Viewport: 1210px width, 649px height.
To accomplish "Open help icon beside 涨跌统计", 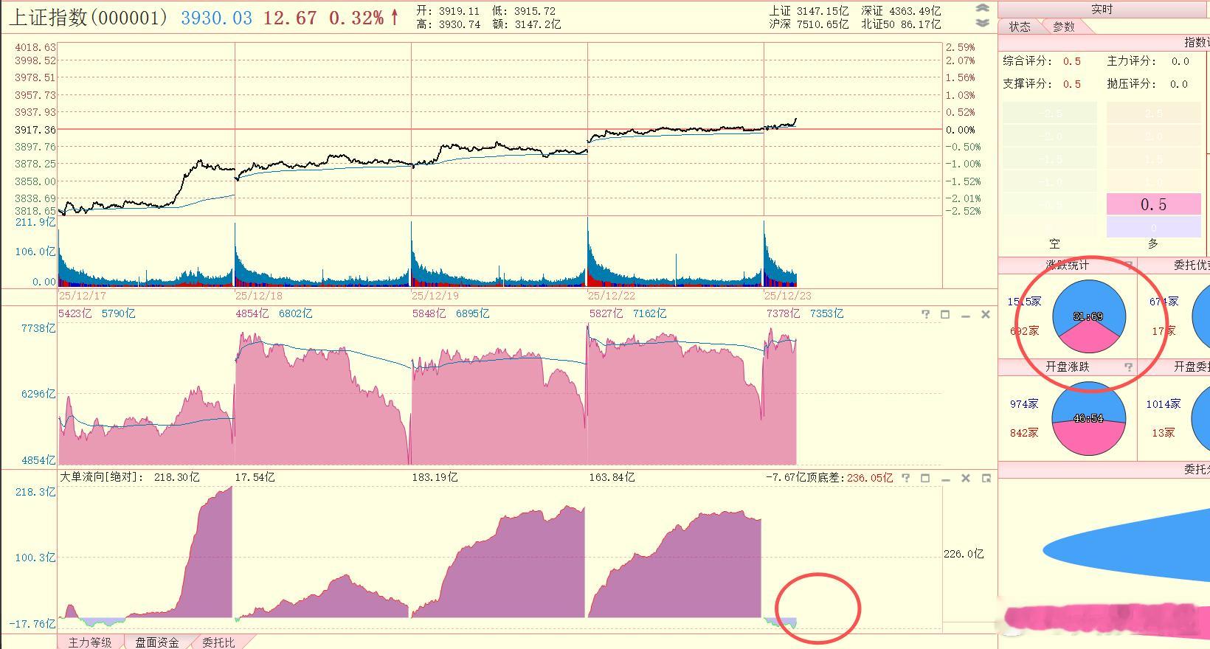I will [1127, 265].
